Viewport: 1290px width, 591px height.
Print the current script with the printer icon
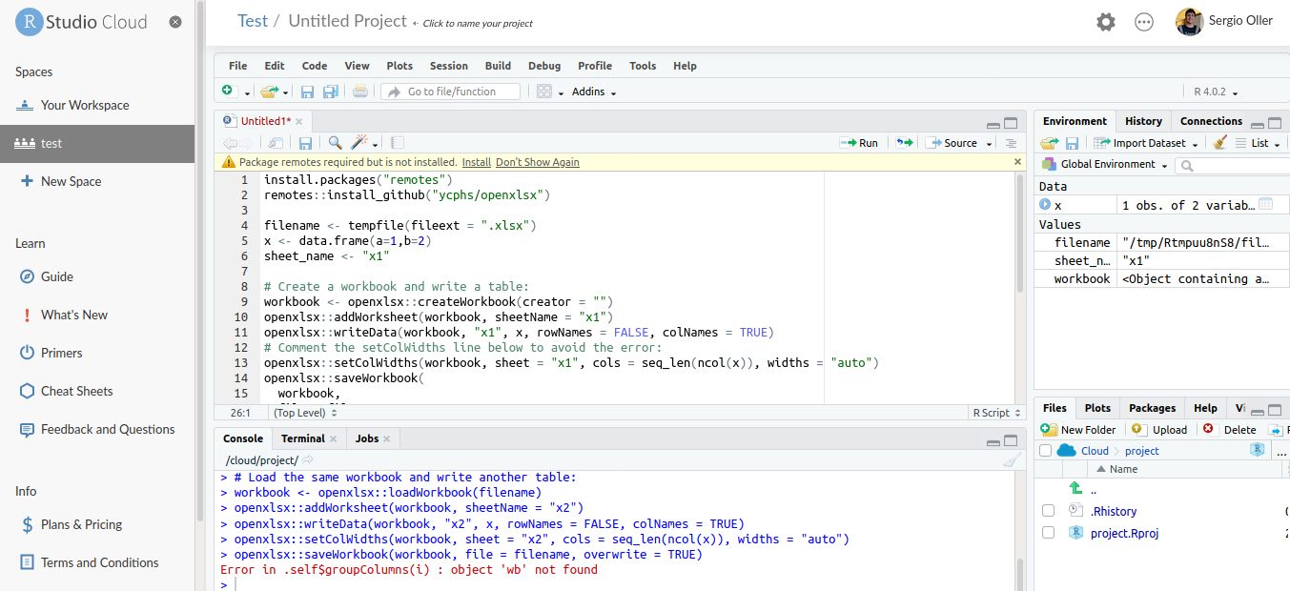361,91
